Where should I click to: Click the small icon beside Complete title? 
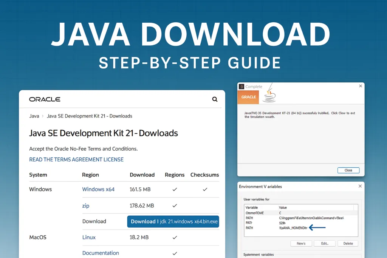(x=241, y=87)
